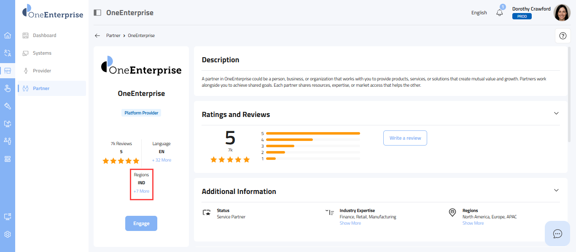Select Dashboard in the side menu

(44, 35)
